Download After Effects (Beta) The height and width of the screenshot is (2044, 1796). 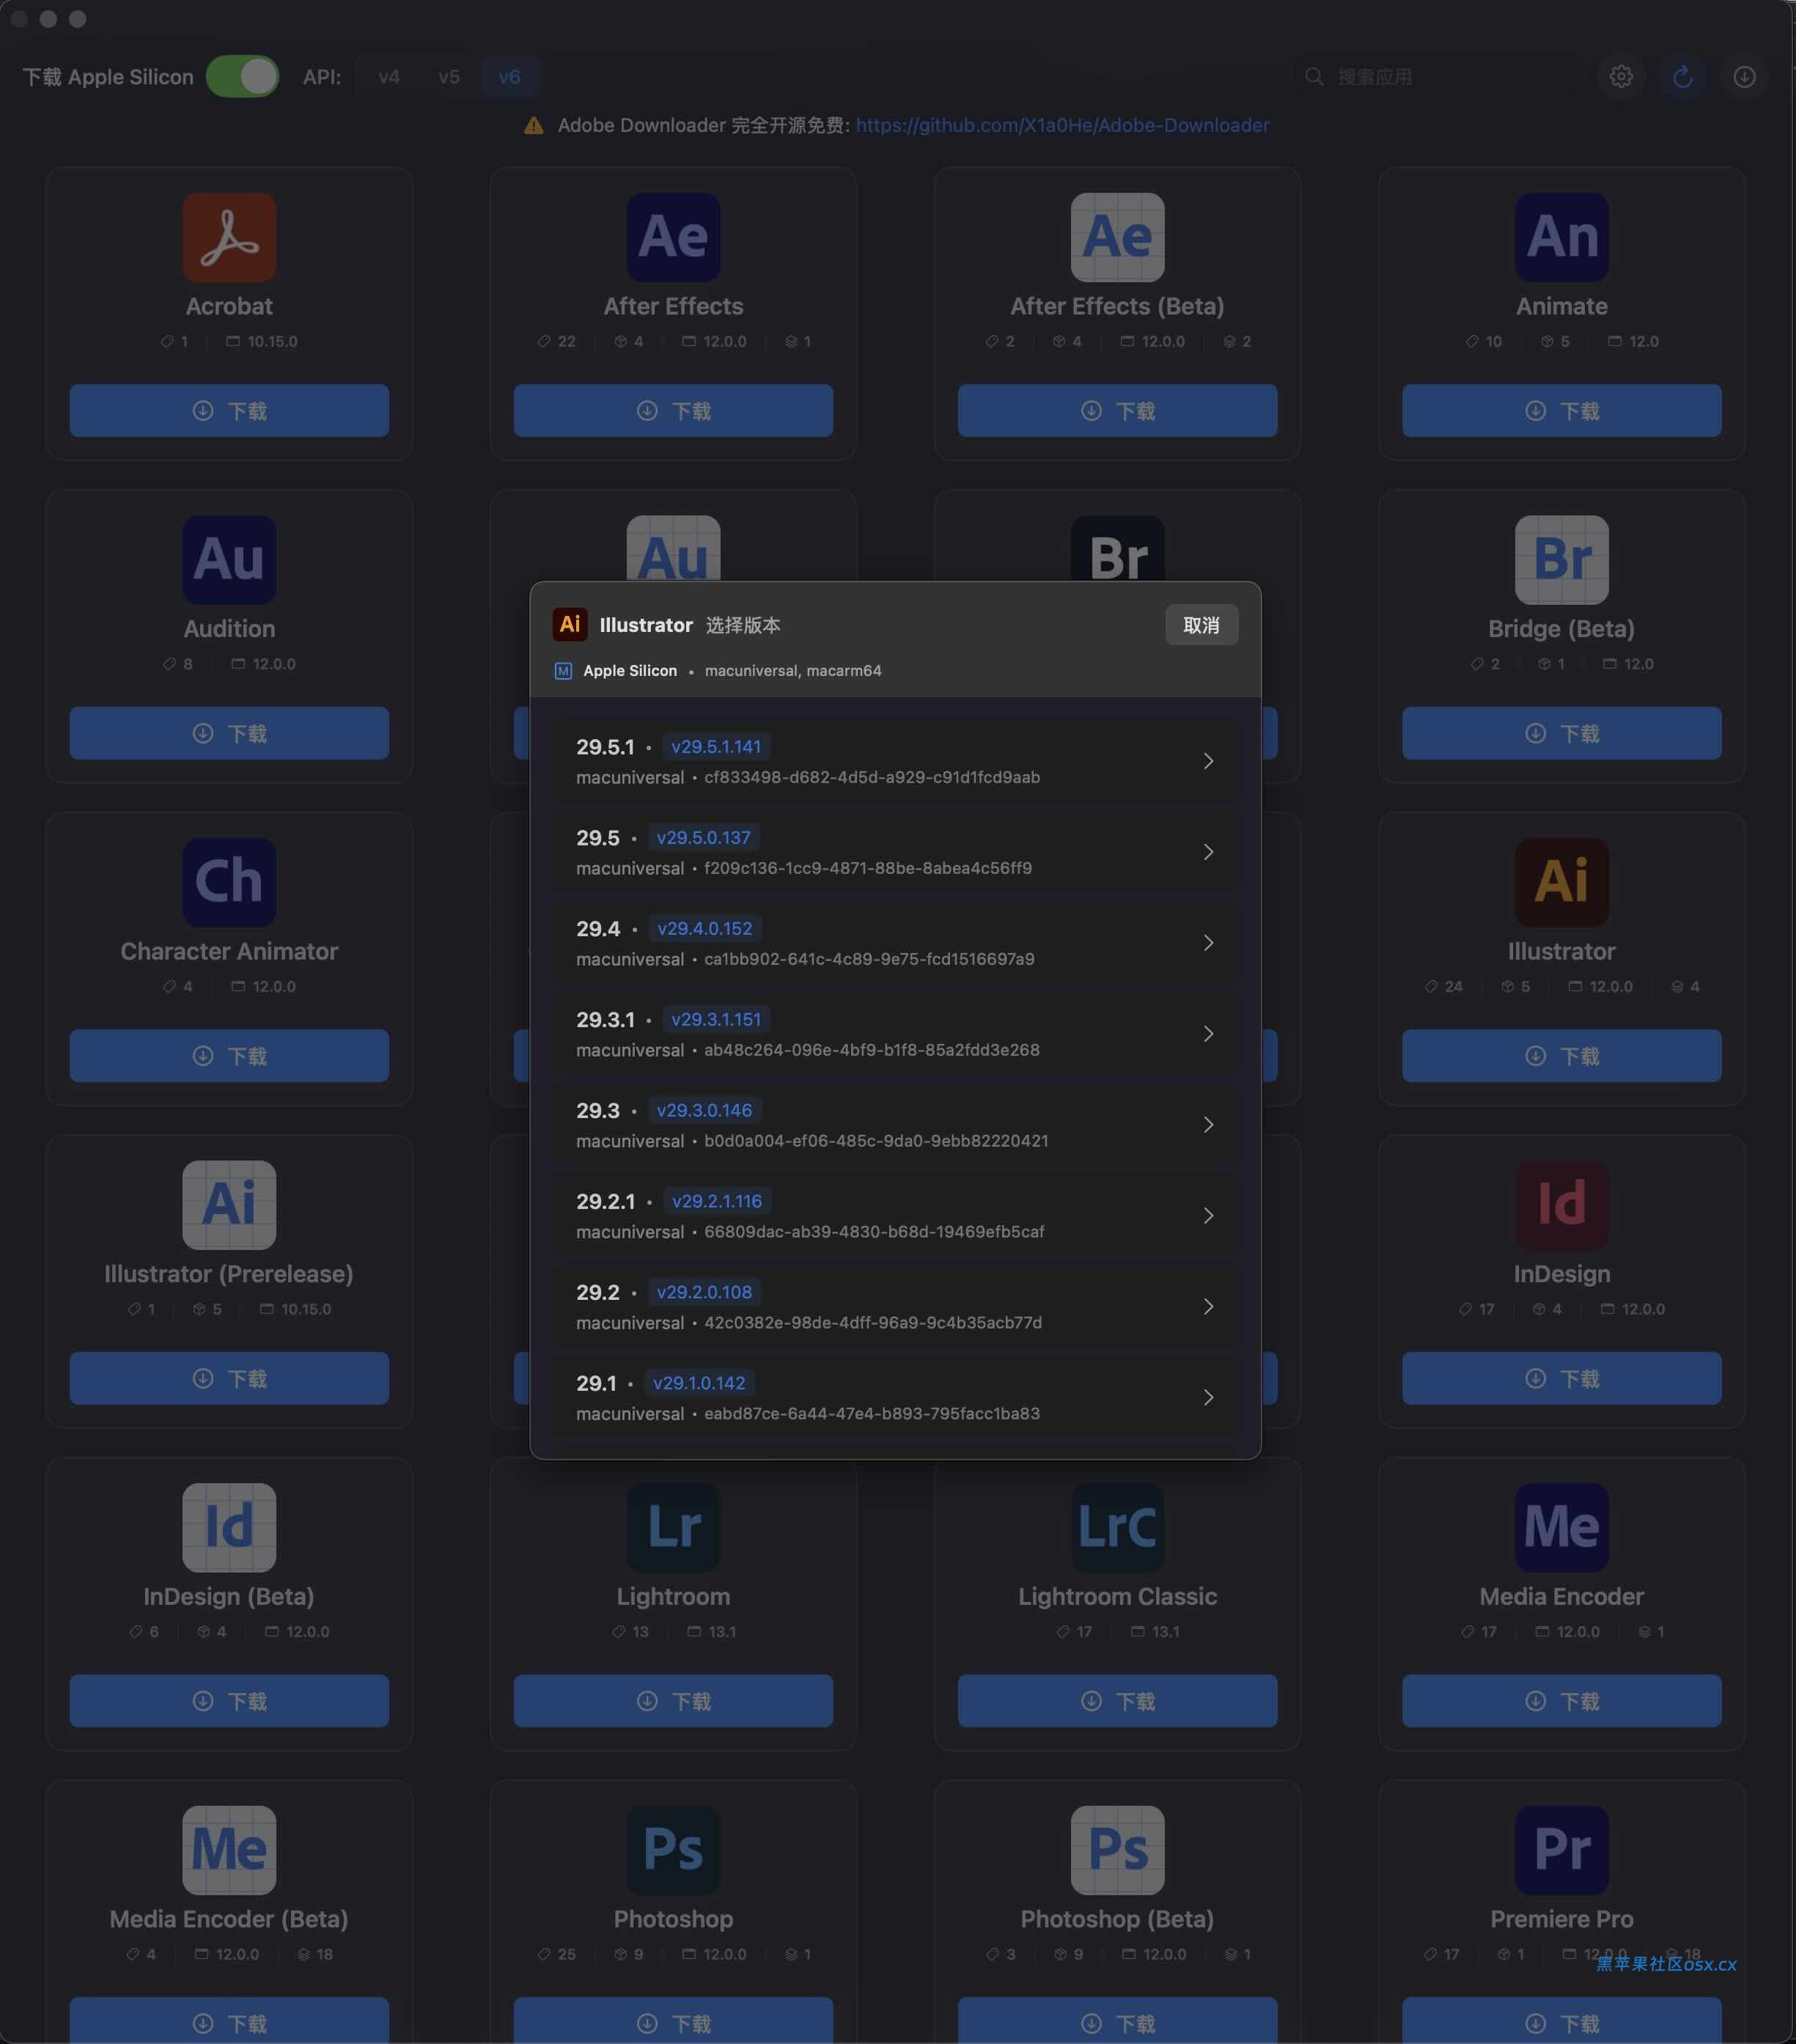(x=1117, y=411)
